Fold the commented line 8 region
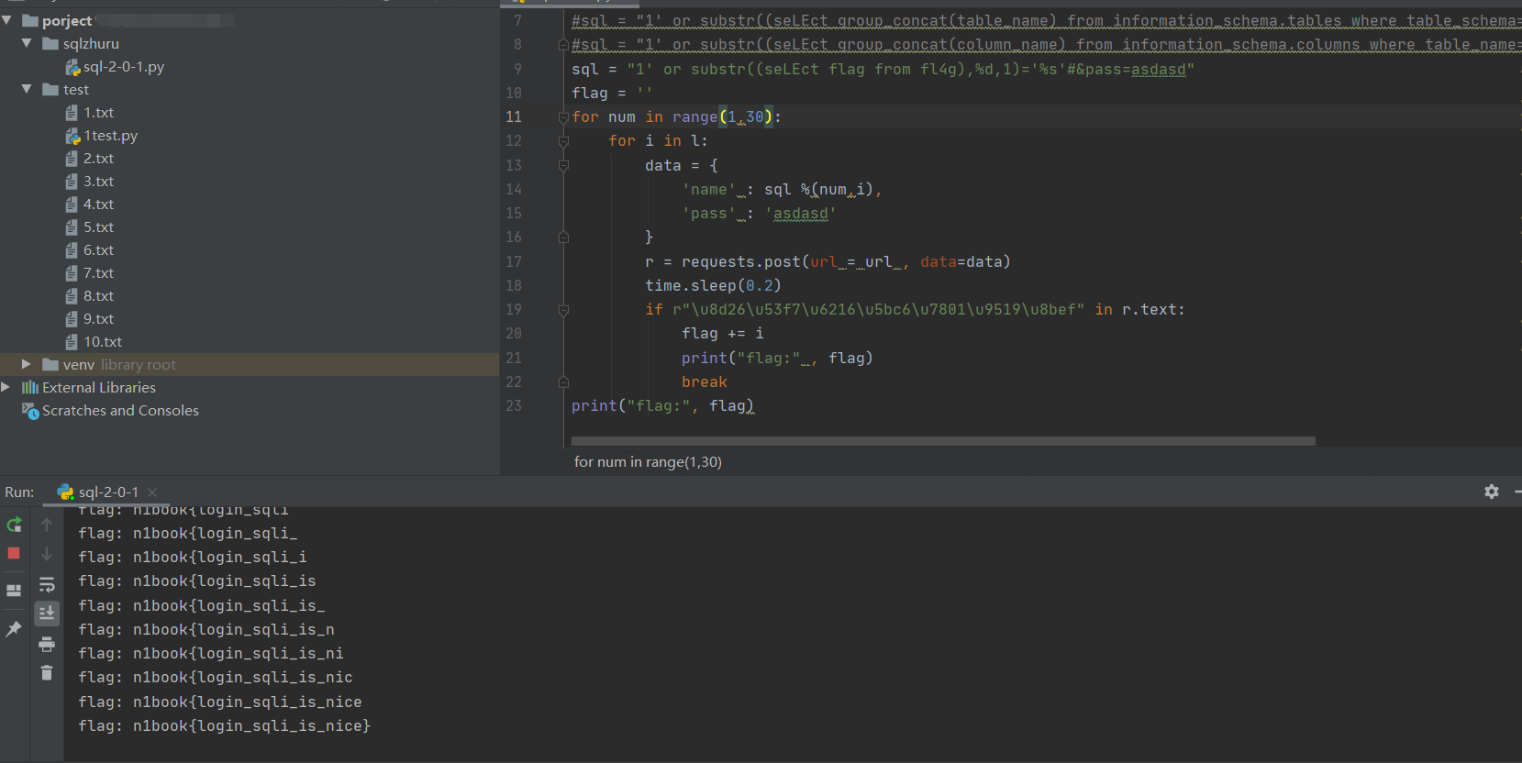This screenshot has width=1522, height=763. click(x=563, y=44)
